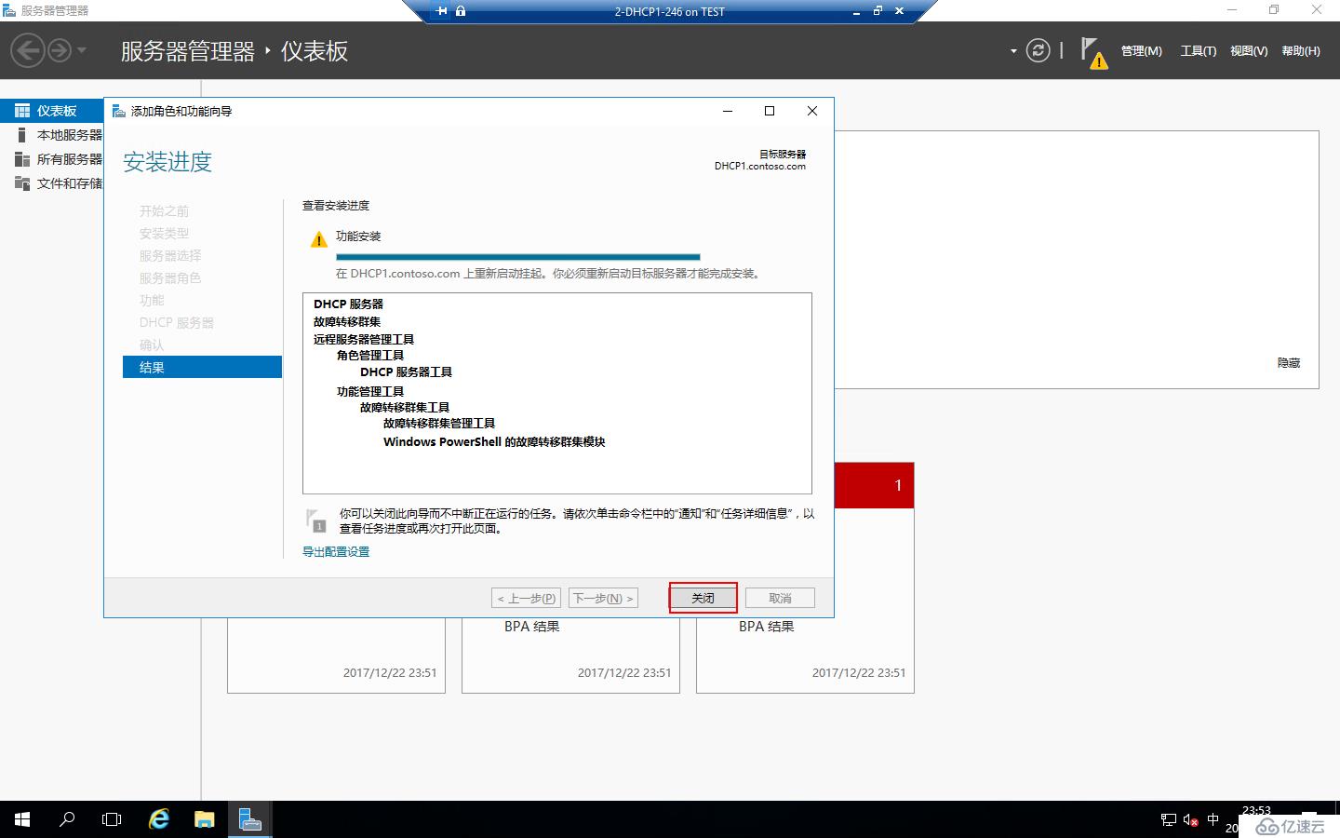Click the 关闭 button in the wizard
Screen dimensions: 1340x838
tap(703, 598)
